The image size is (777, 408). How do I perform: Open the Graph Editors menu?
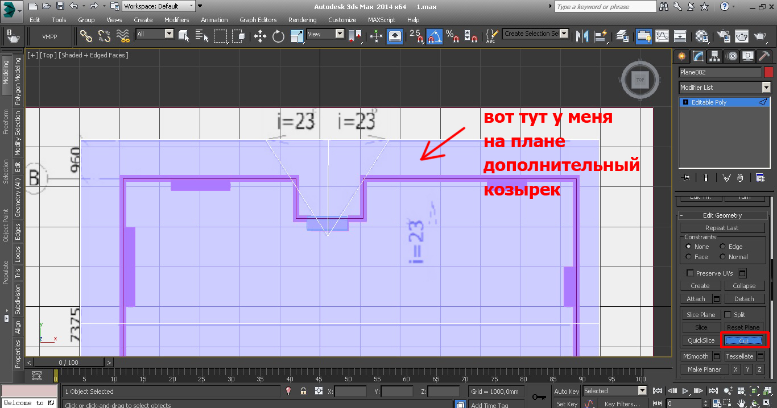[258, 19]
